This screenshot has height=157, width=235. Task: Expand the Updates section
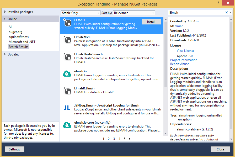[x=5, y=54]
